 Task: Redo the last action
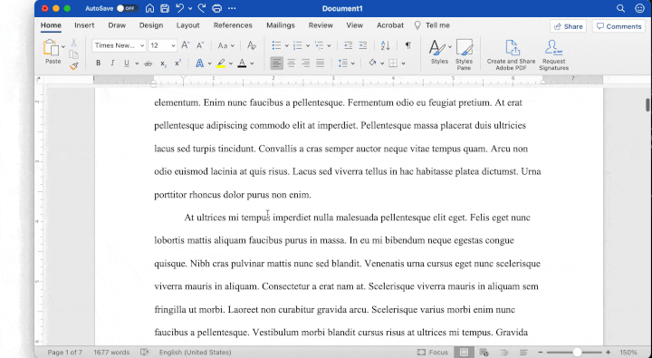point(202,8)
